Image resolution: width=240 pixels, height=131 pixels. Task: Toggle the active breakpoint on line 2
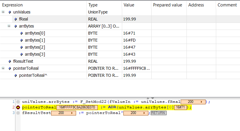click(x=18, y=107)
